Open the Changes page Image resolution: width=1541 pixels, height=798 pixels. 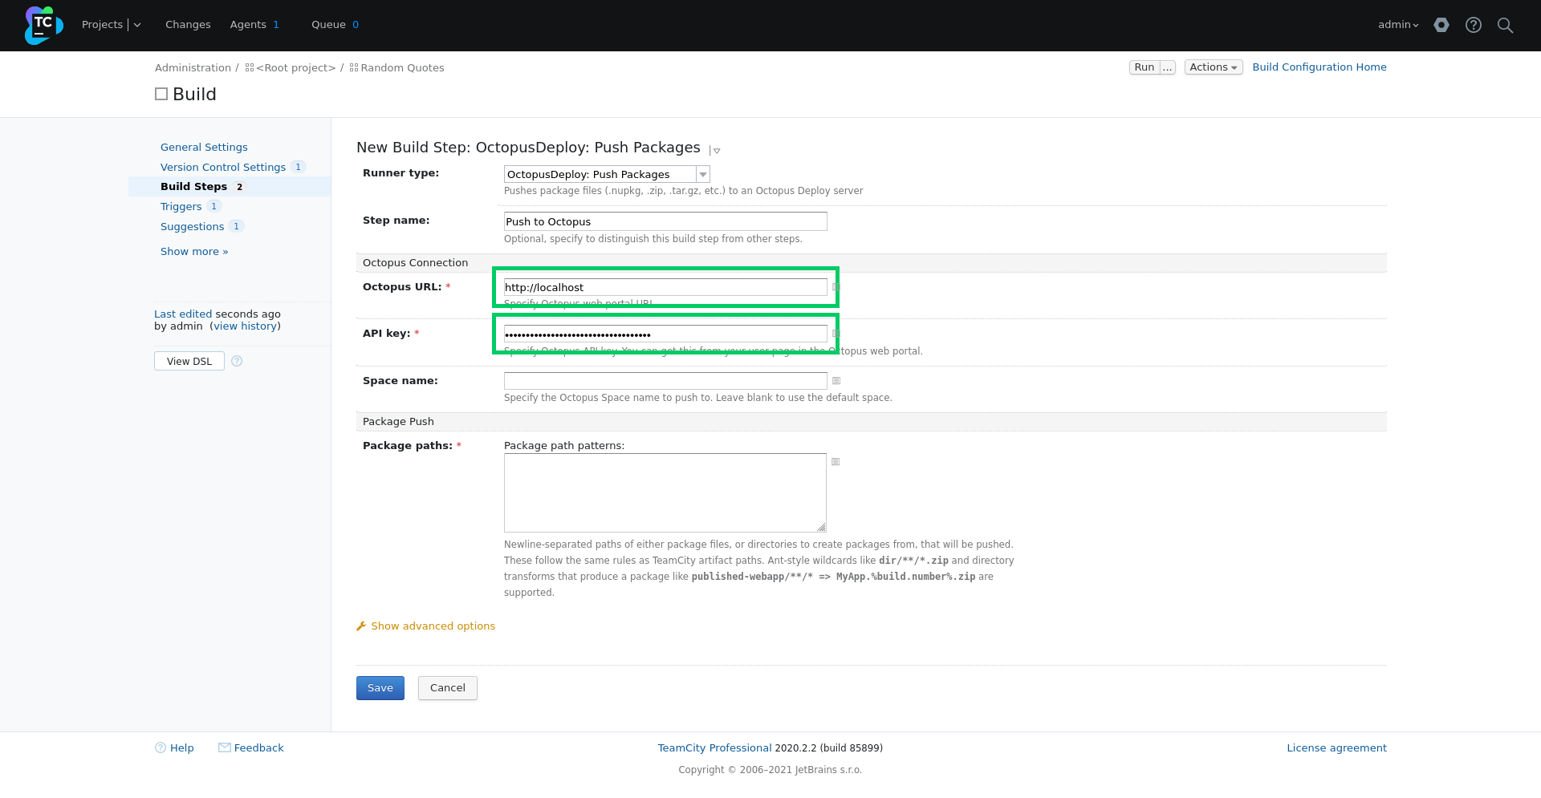click(x=188, y=25)
